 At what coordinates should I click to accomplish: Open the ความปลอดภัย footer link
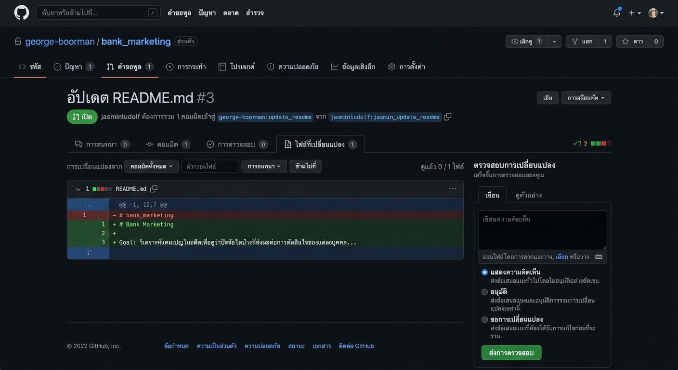262,346
